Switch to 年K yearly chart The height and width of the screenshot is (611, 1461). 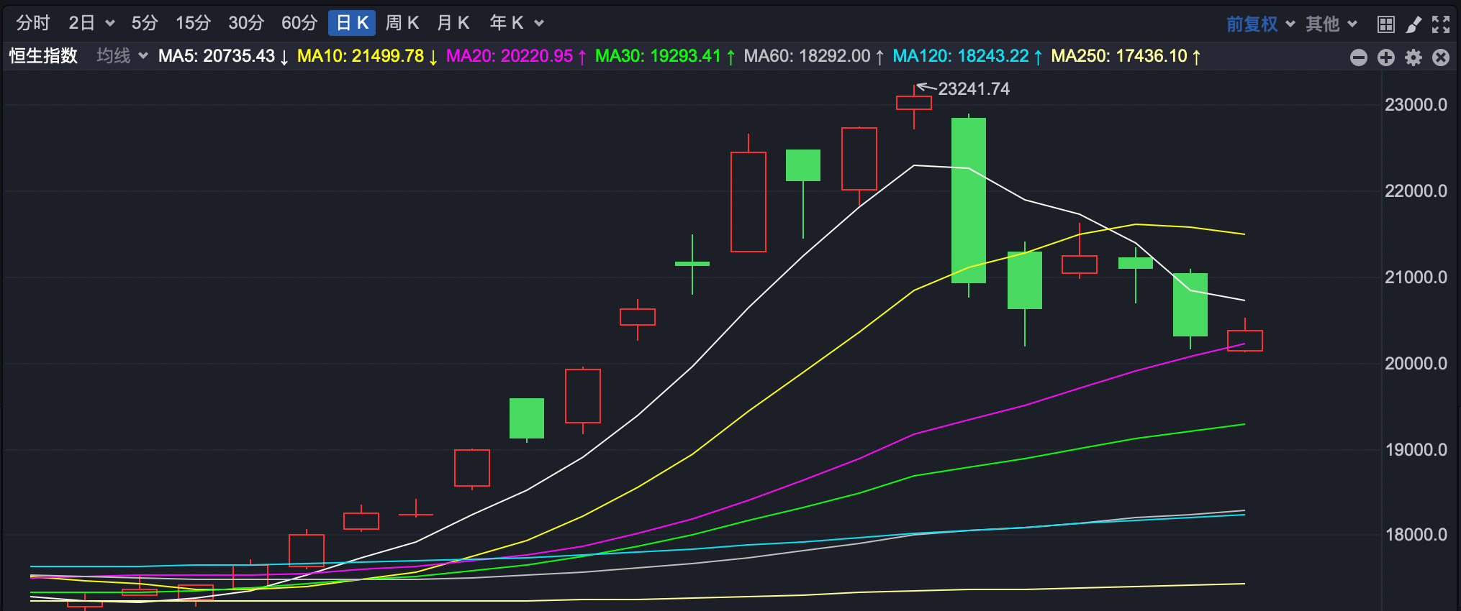[507, 23]
